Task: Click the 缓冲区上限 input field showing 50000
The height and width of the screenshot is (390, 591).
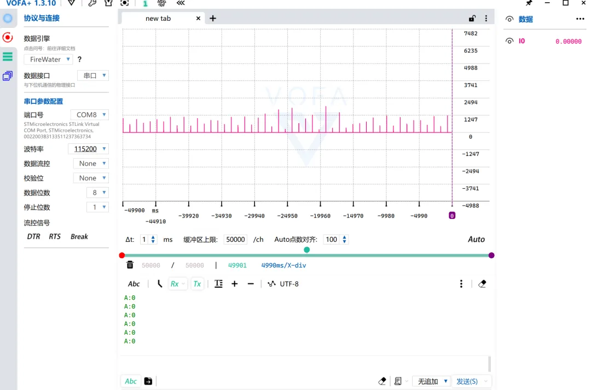Action: coord(235,240)
